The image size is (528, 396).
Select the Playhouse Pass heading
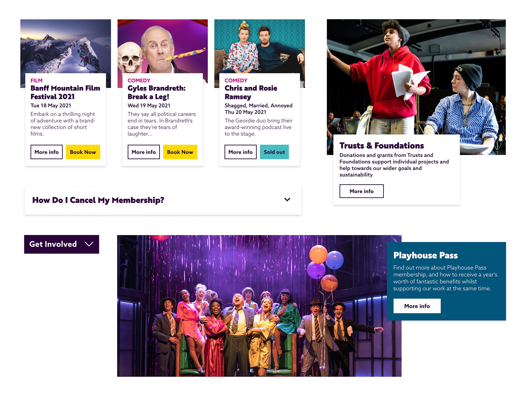(426, 255)
